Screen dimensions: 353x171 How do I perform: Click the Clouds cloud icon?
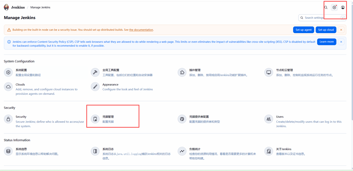point(8,87)
